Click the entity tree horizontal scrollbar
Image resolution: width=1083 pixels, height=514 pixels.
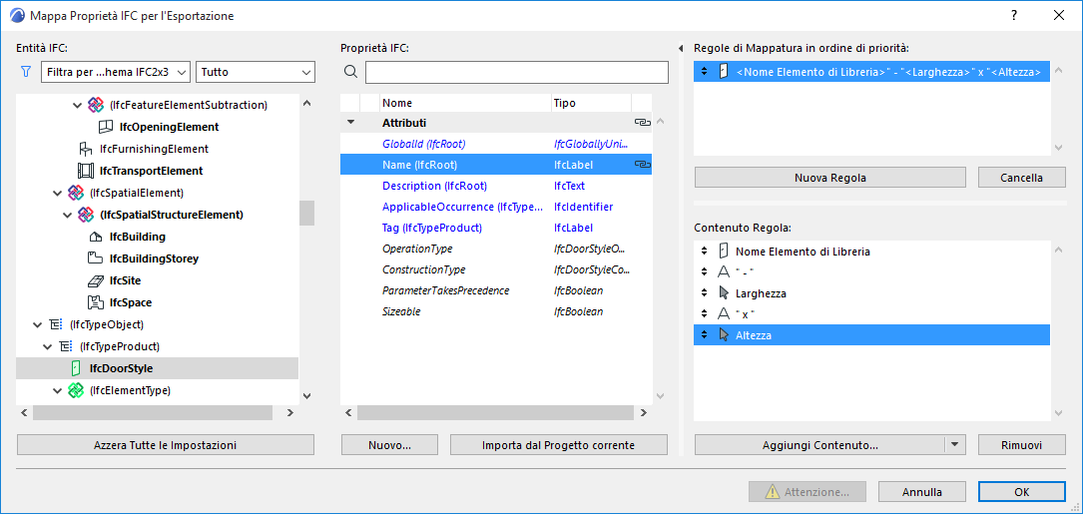pos(152,412)
